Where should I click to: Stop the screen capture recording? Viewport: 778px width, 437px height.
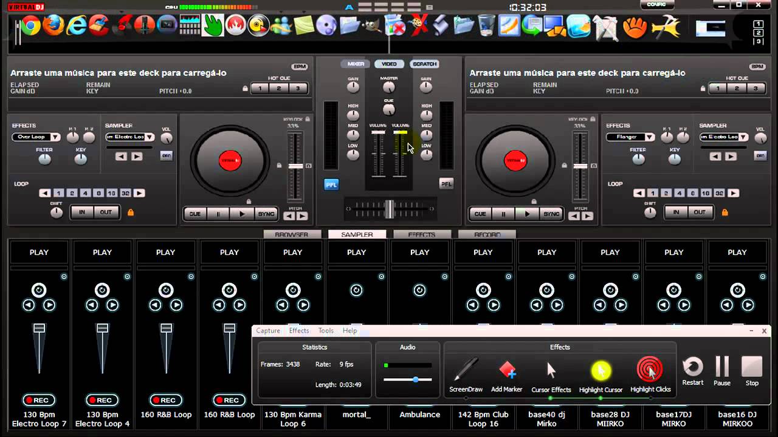752,367
